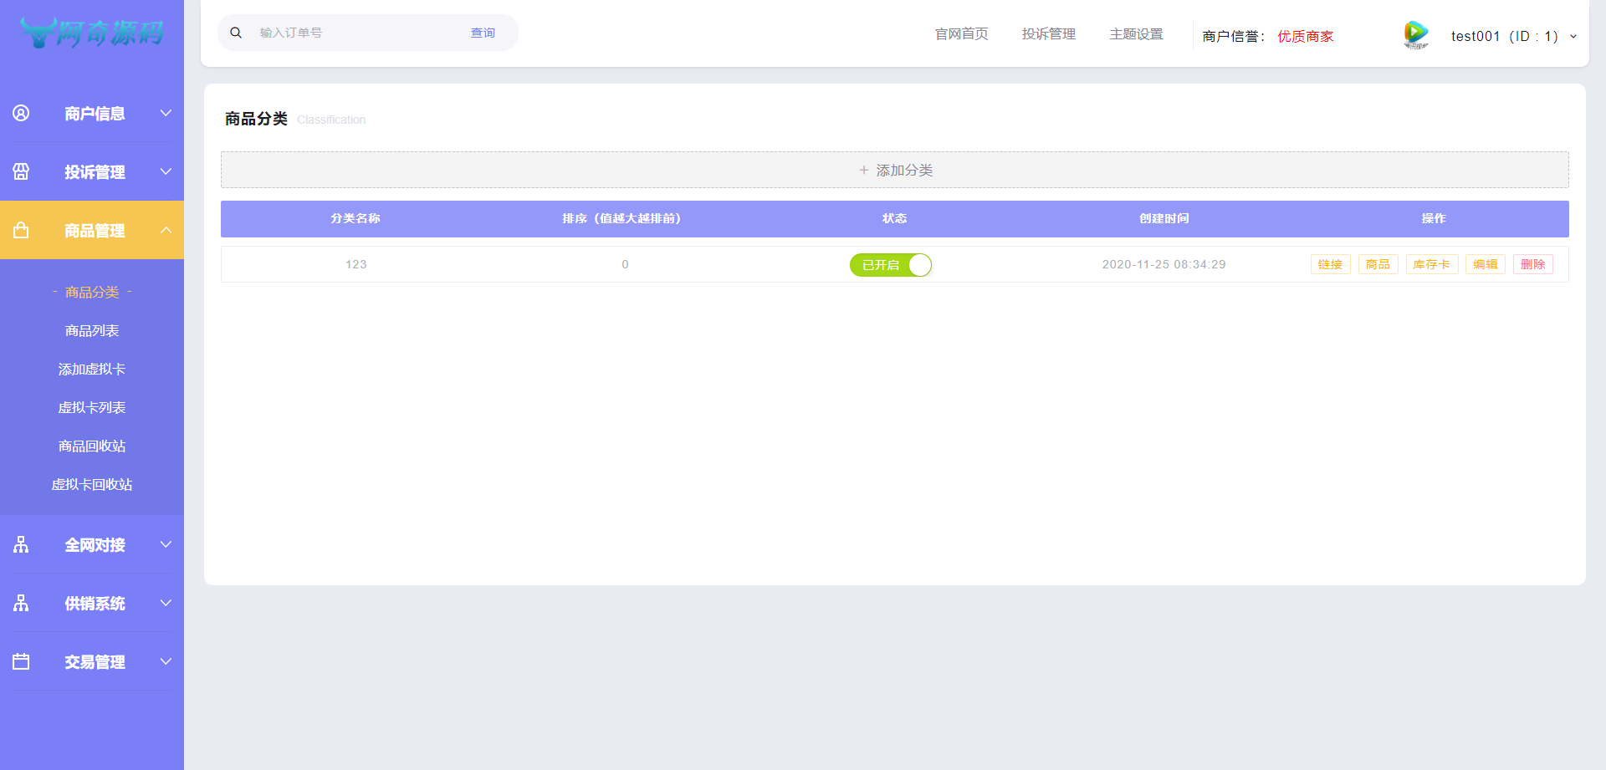Click the plus icon next to 添加分类
The image size is (1606, 770).
tap(863, 170)
